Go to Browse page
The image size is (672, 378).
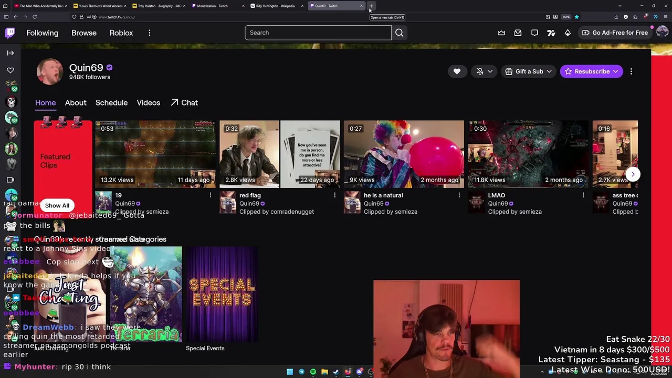(x=84, y=33)
